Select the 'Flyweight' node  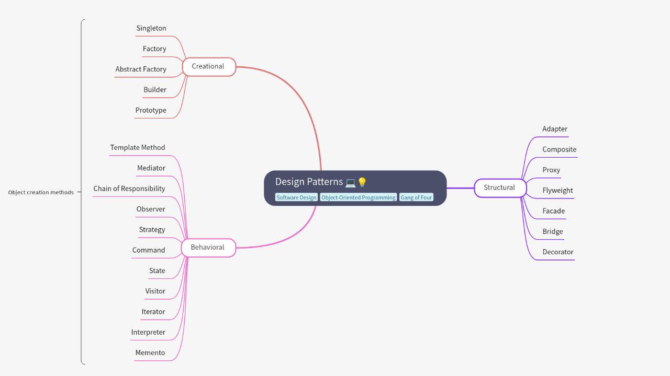(x=557, y=190)
